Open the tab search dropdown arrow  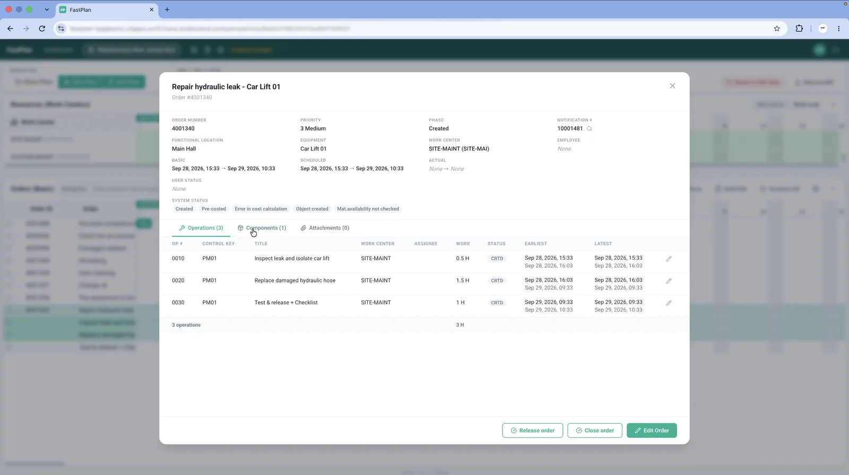click(x=47, y=10)
